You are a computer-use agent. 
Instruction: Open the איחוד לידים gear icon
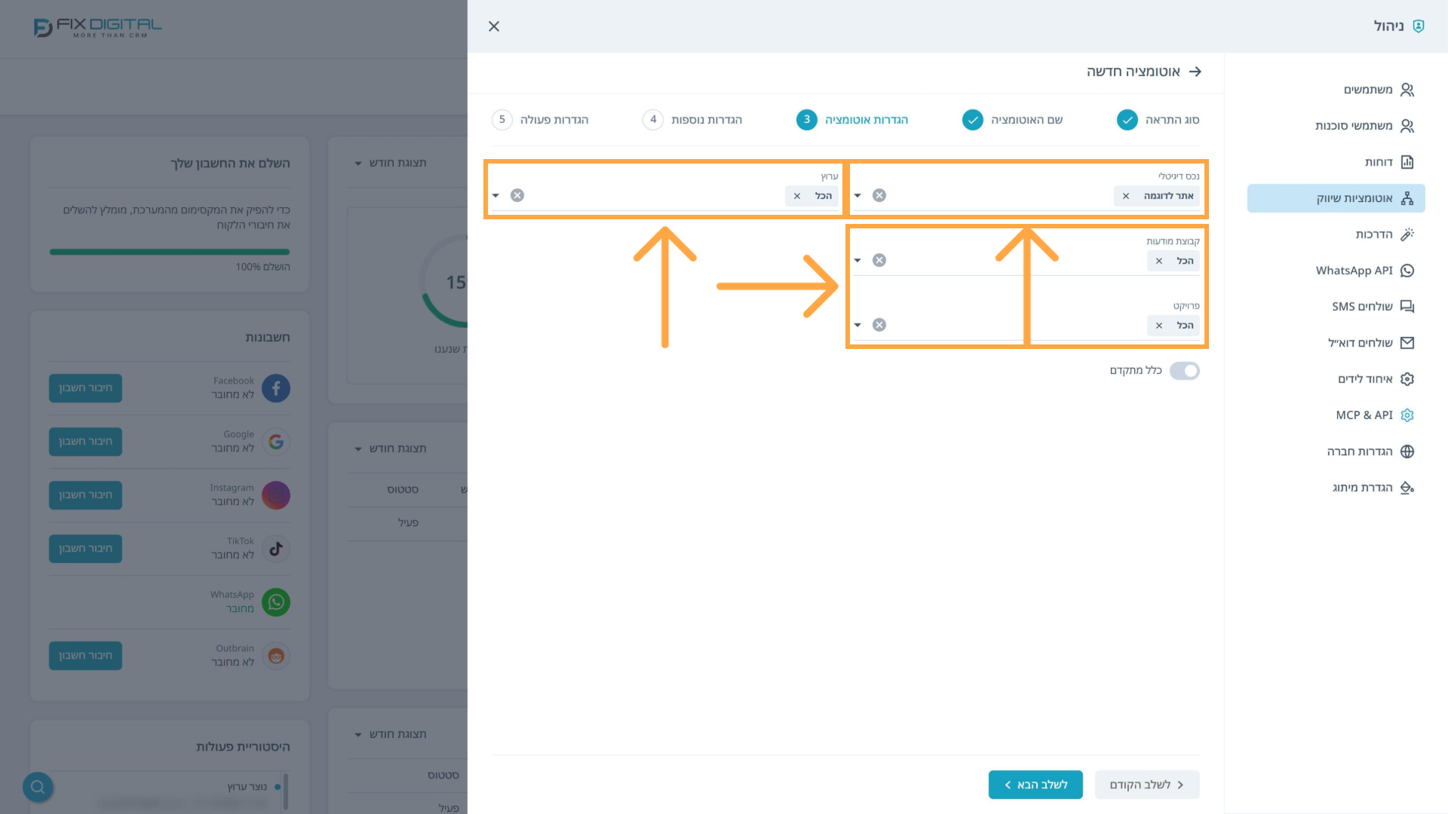(x=1407, y=379)
